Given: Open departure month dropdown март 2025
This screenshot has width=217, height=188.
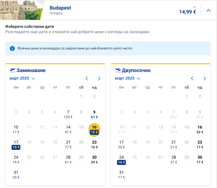Looking at the screenshot, I should (22, 78).
